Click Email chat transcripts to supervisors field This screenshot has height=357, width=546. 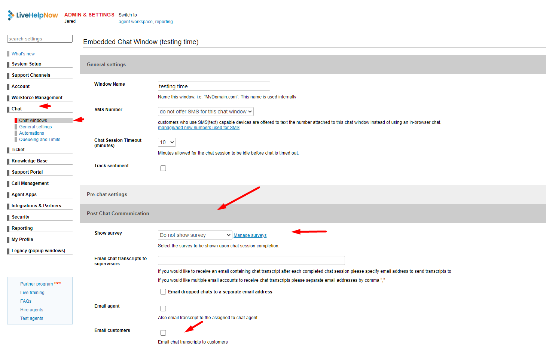tap(251, 260)
